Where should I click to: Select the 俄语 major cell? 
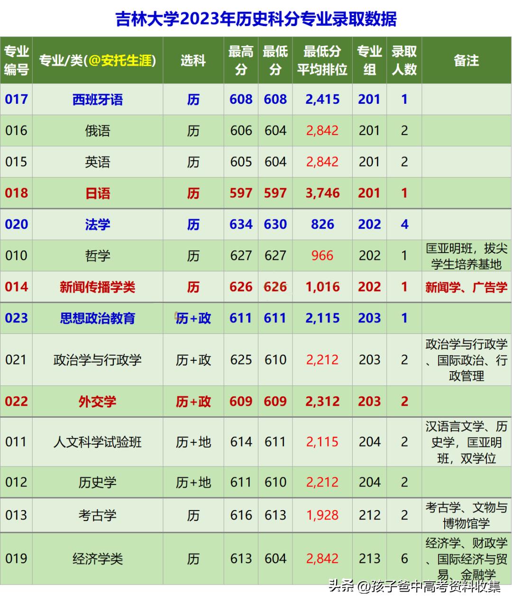[98, 131]
